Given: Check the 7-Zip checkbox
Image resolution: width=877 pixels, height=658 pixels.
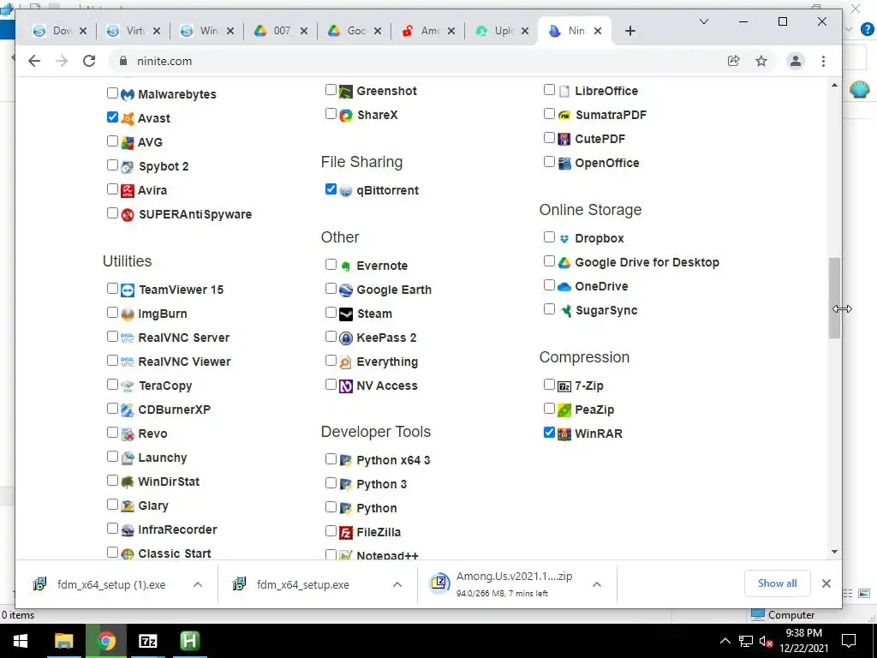Looking at the screenshot, I should [x=549, y=385].
